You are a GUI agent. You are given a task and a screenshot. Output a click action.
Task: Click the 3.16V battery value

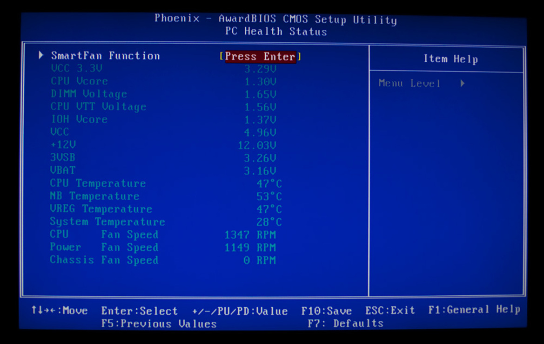(260, 171)
